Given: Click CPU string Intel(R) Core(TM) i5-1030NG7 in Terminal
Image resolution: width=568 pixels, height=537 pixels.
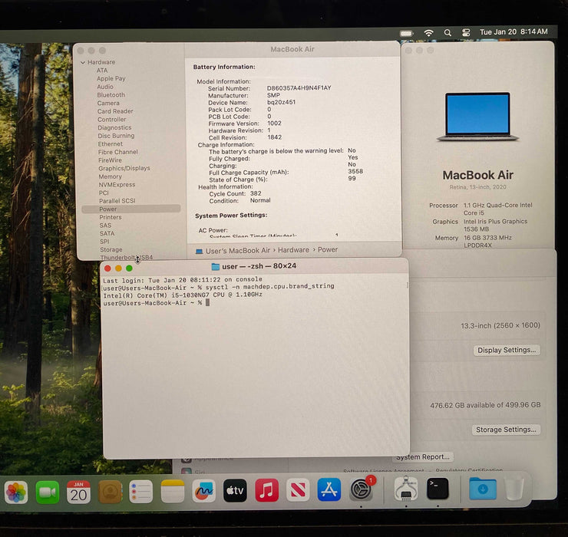Looking at the screenshot, I should point(156,295).
